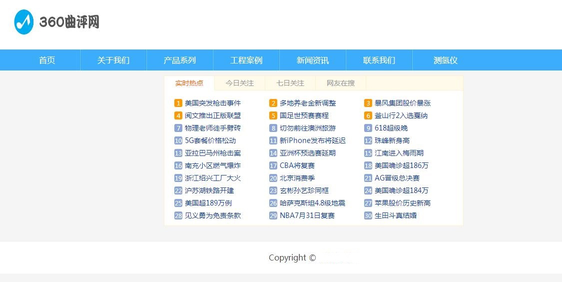The height and width of the screenshot is (282, 562).
Task: Click the orange number 1 rank badge
Action: click(x=178, y=103)
